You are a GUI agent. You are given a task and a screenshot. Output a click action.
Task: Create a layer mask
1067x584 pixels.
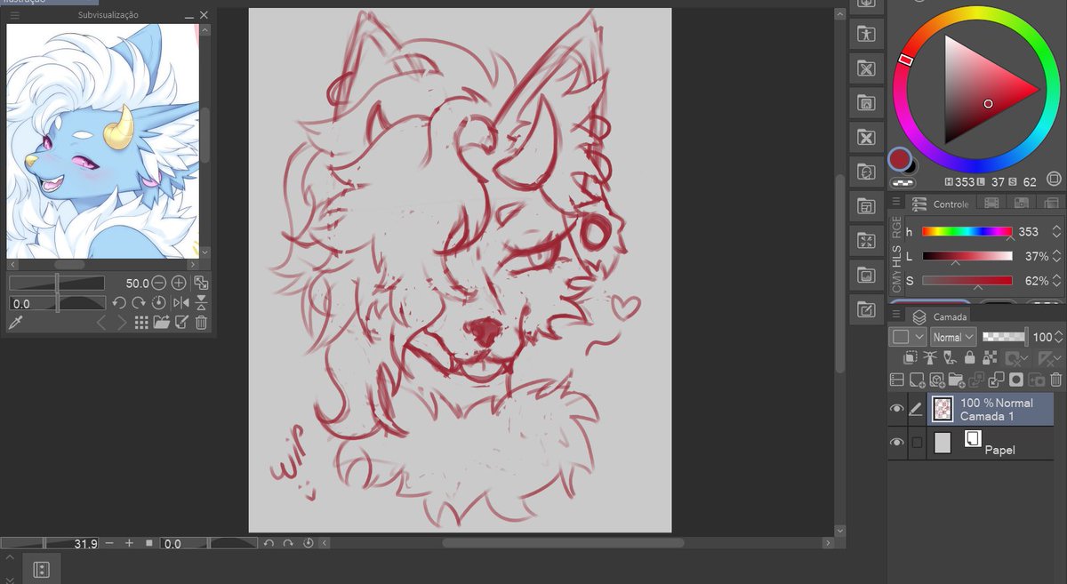[1016, 380]
